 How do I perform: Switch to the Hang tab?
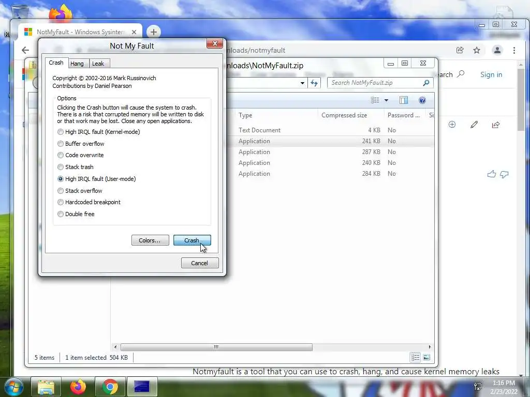tap(77, 64)
